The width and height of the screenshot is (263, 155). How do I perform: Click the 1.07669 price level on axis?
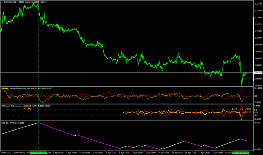[x=258, y=86]
